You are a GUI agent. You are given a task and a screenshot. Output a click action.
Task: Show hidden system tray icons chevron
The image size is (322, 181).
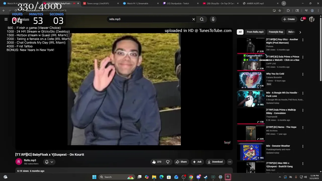[x=280, y=177]
